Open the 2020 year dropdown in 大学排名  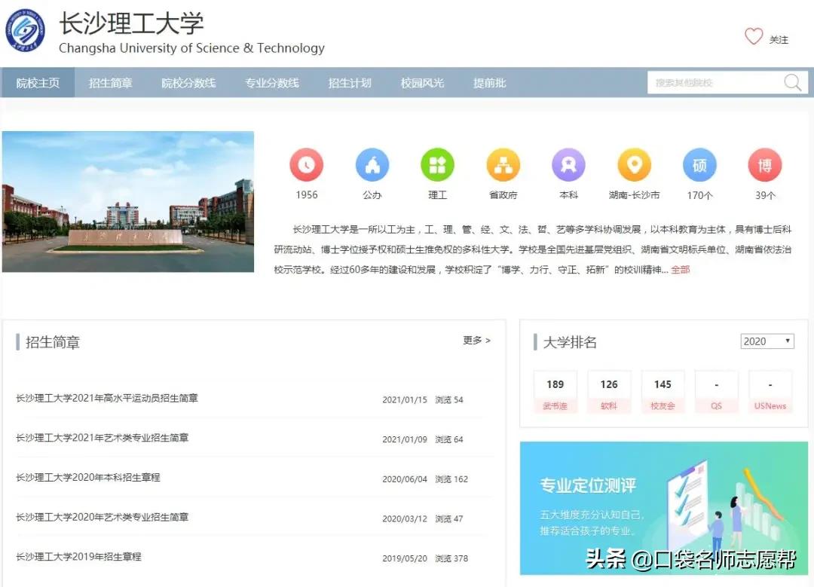coord(767,341)
